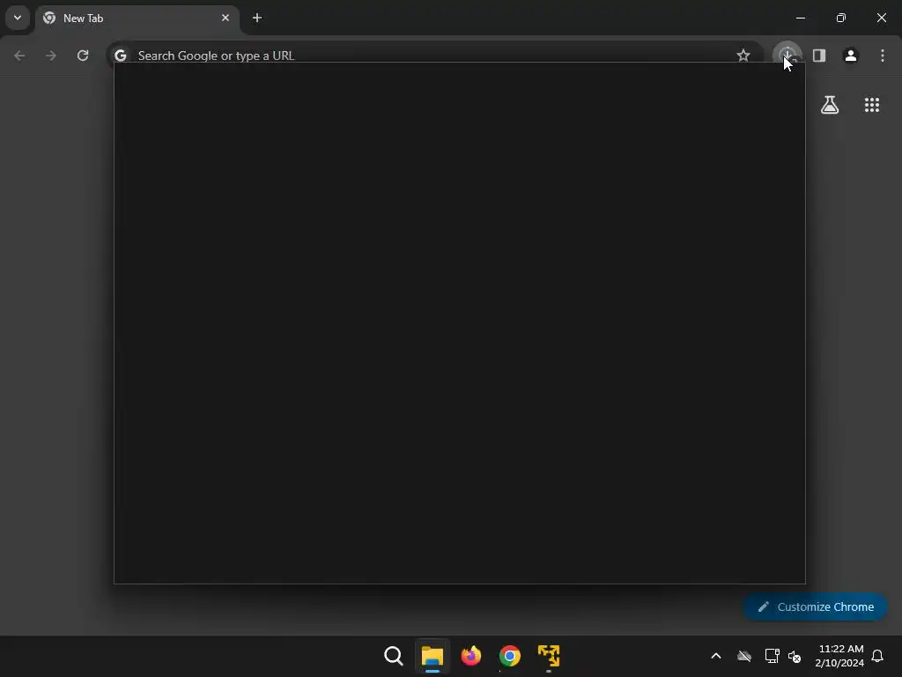902x677 pixels.
Task: Open a new tab with plus button
Action: (x=257, y=18)
